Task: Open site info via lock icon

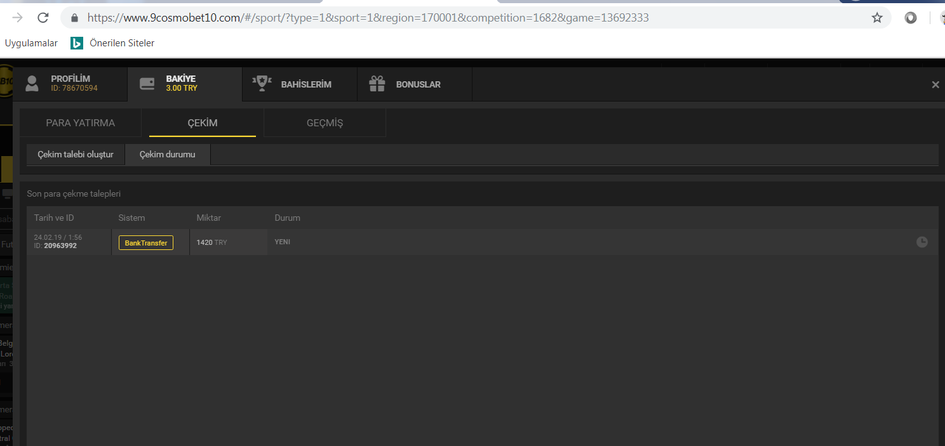Action: pyautogui.click(x=74, y=18)
